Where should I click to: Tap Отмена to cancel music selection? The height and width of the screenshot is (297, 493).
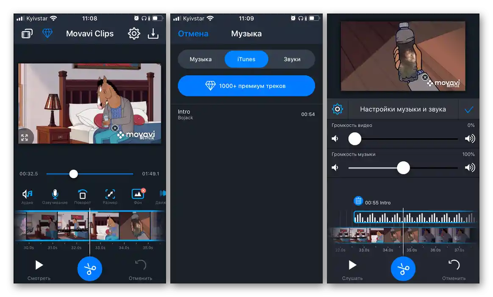pos(193,33)
